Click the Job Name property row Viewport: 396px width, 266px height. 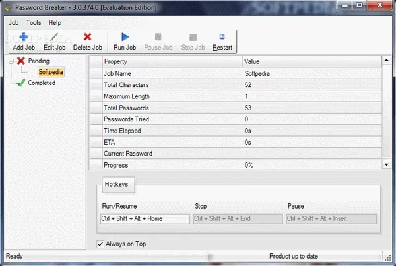click(236, 73)
